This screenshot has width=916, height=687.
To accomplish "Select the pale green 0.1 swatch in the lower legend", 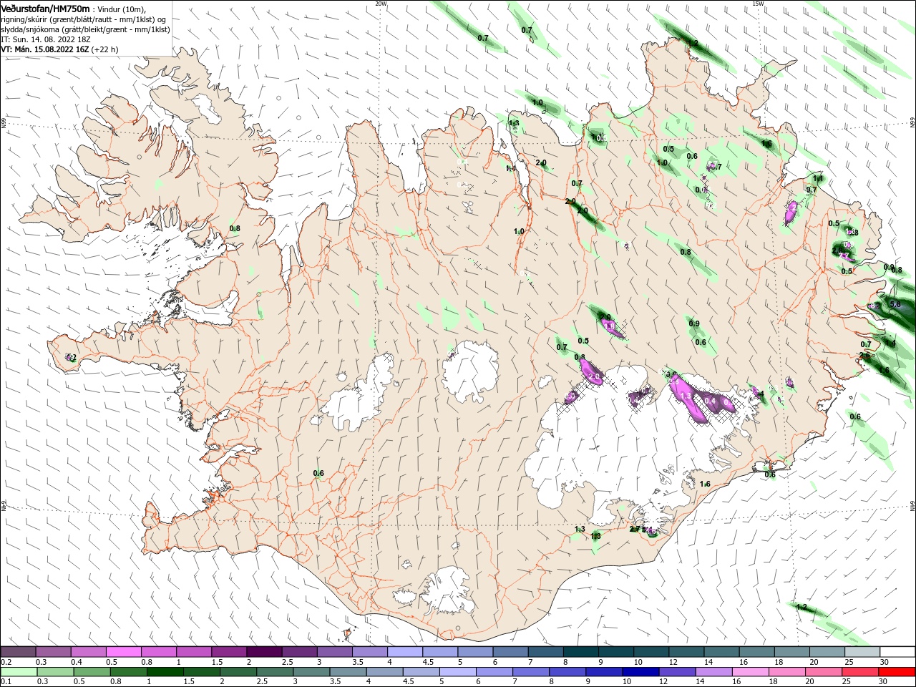I will [x=19, y=672].
